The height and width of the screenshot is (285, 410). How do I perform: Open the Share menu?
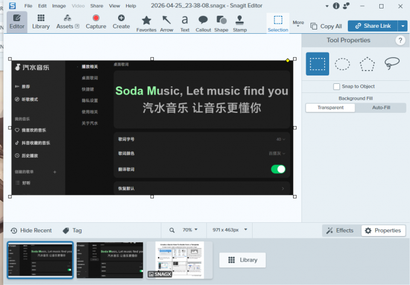click(x=96, y=6)
